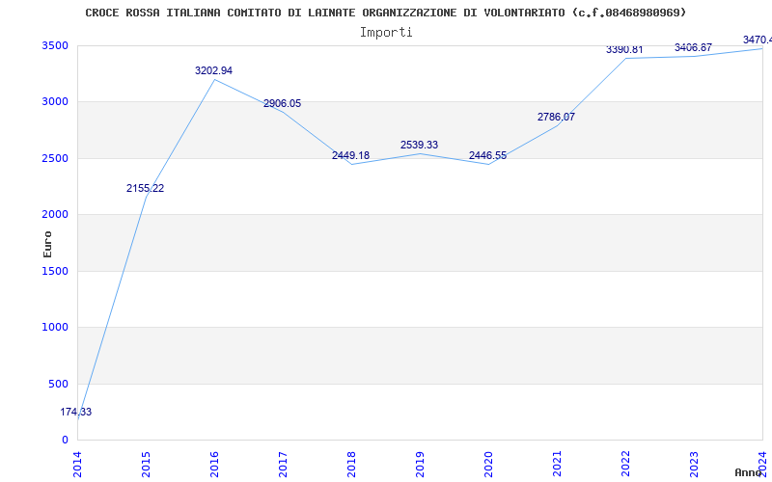Click the x-axis year 2022
The height and width of the screenshot is (482, 772).
pyautogui.click(x=625, y=464)
